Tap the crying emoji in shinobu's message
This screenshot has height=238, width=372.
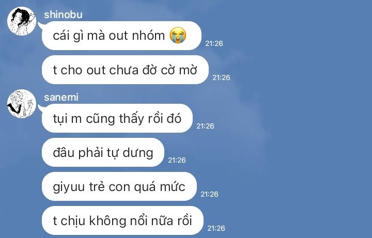178,35
